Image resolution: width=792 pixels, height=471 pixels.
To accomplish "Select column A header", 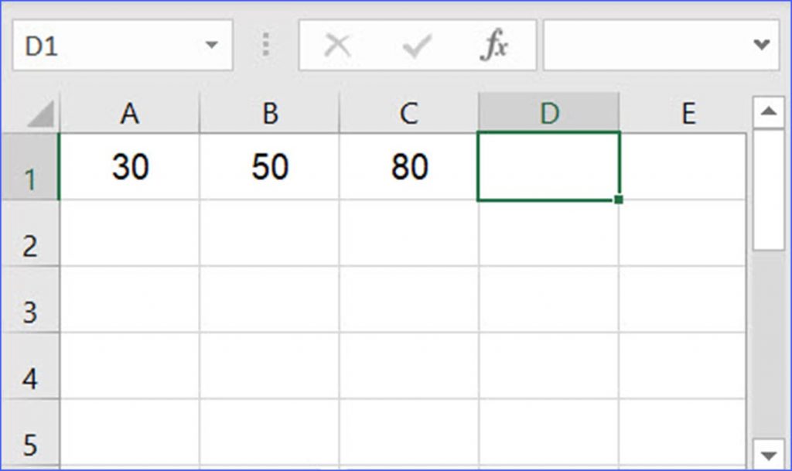I will pyautogui.click(x=130, y=111).
